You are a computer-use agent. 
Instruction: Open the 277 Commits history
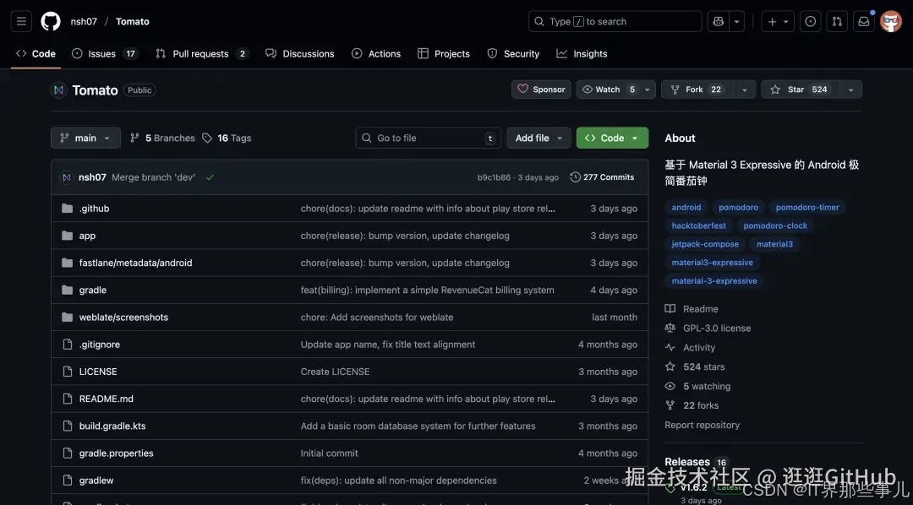click(x=602, y=177)
